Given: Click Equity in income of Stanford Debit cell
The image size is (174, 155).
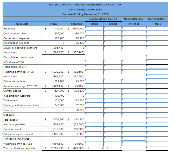Looking at the screenshot, I should [x=94, y=48].
